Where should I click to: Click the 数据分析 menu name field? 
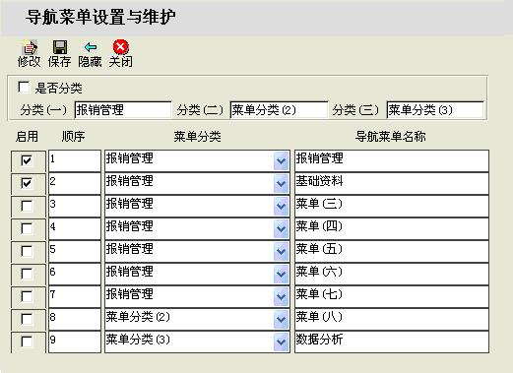tap(392, 342)
